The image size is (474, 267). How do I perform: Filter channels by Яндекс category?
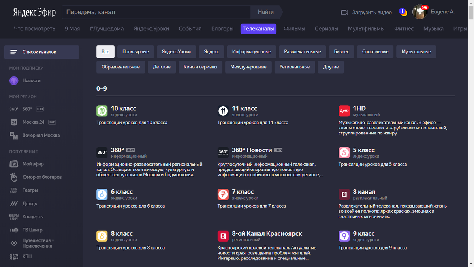tap(211, 52)
